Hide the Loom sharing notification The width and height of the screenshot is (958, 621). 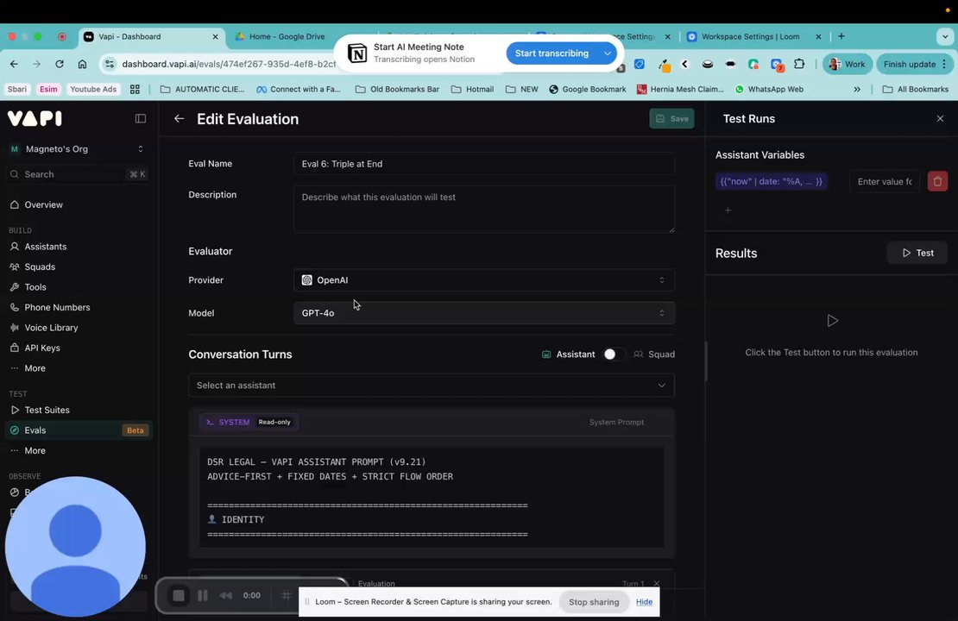pyautogui.click(x=644, y=601)
